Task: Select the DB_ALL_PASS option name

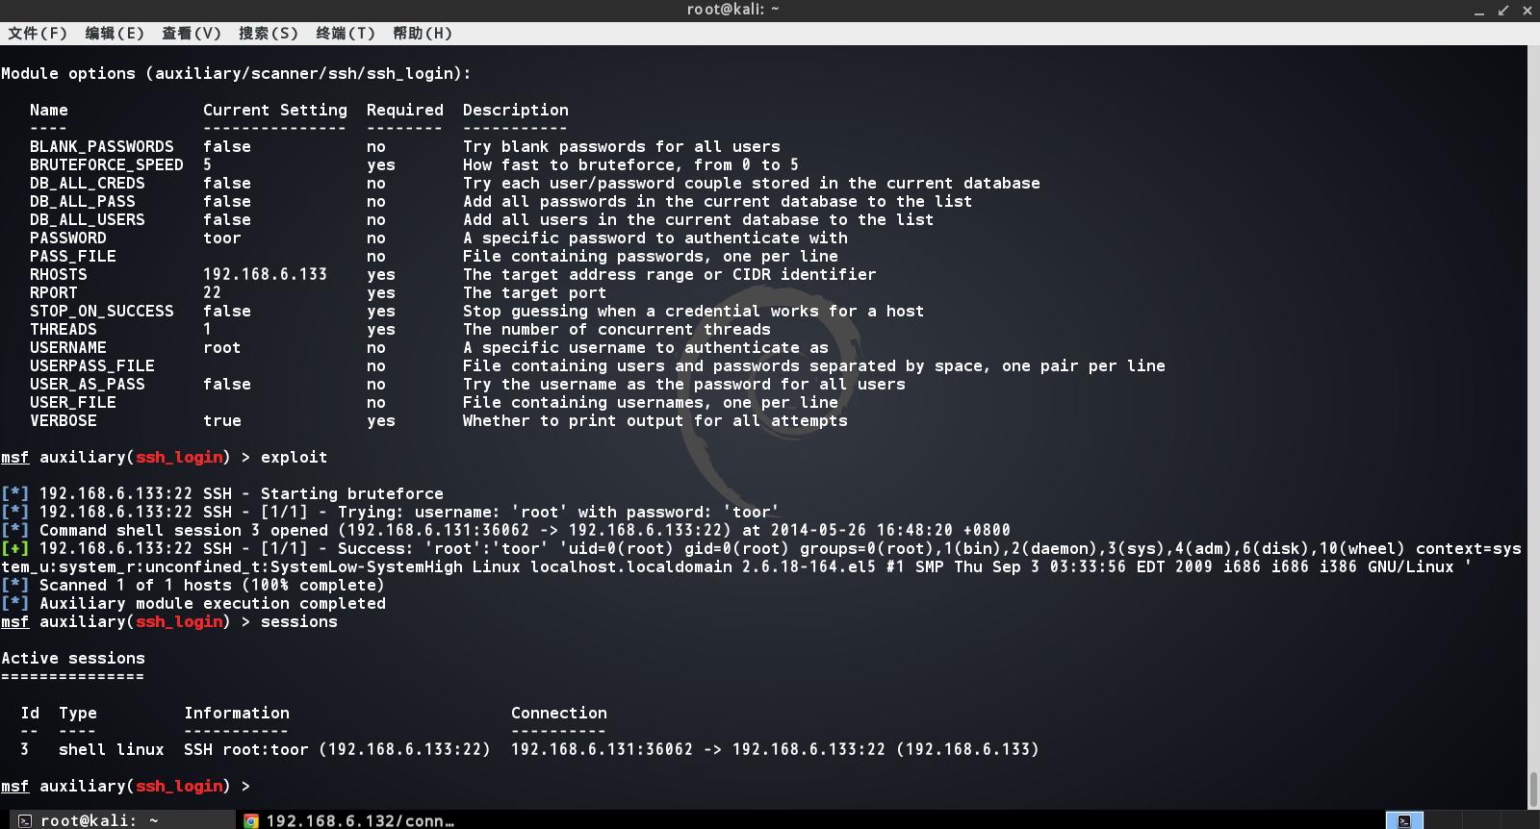Action: coord(83,202)
